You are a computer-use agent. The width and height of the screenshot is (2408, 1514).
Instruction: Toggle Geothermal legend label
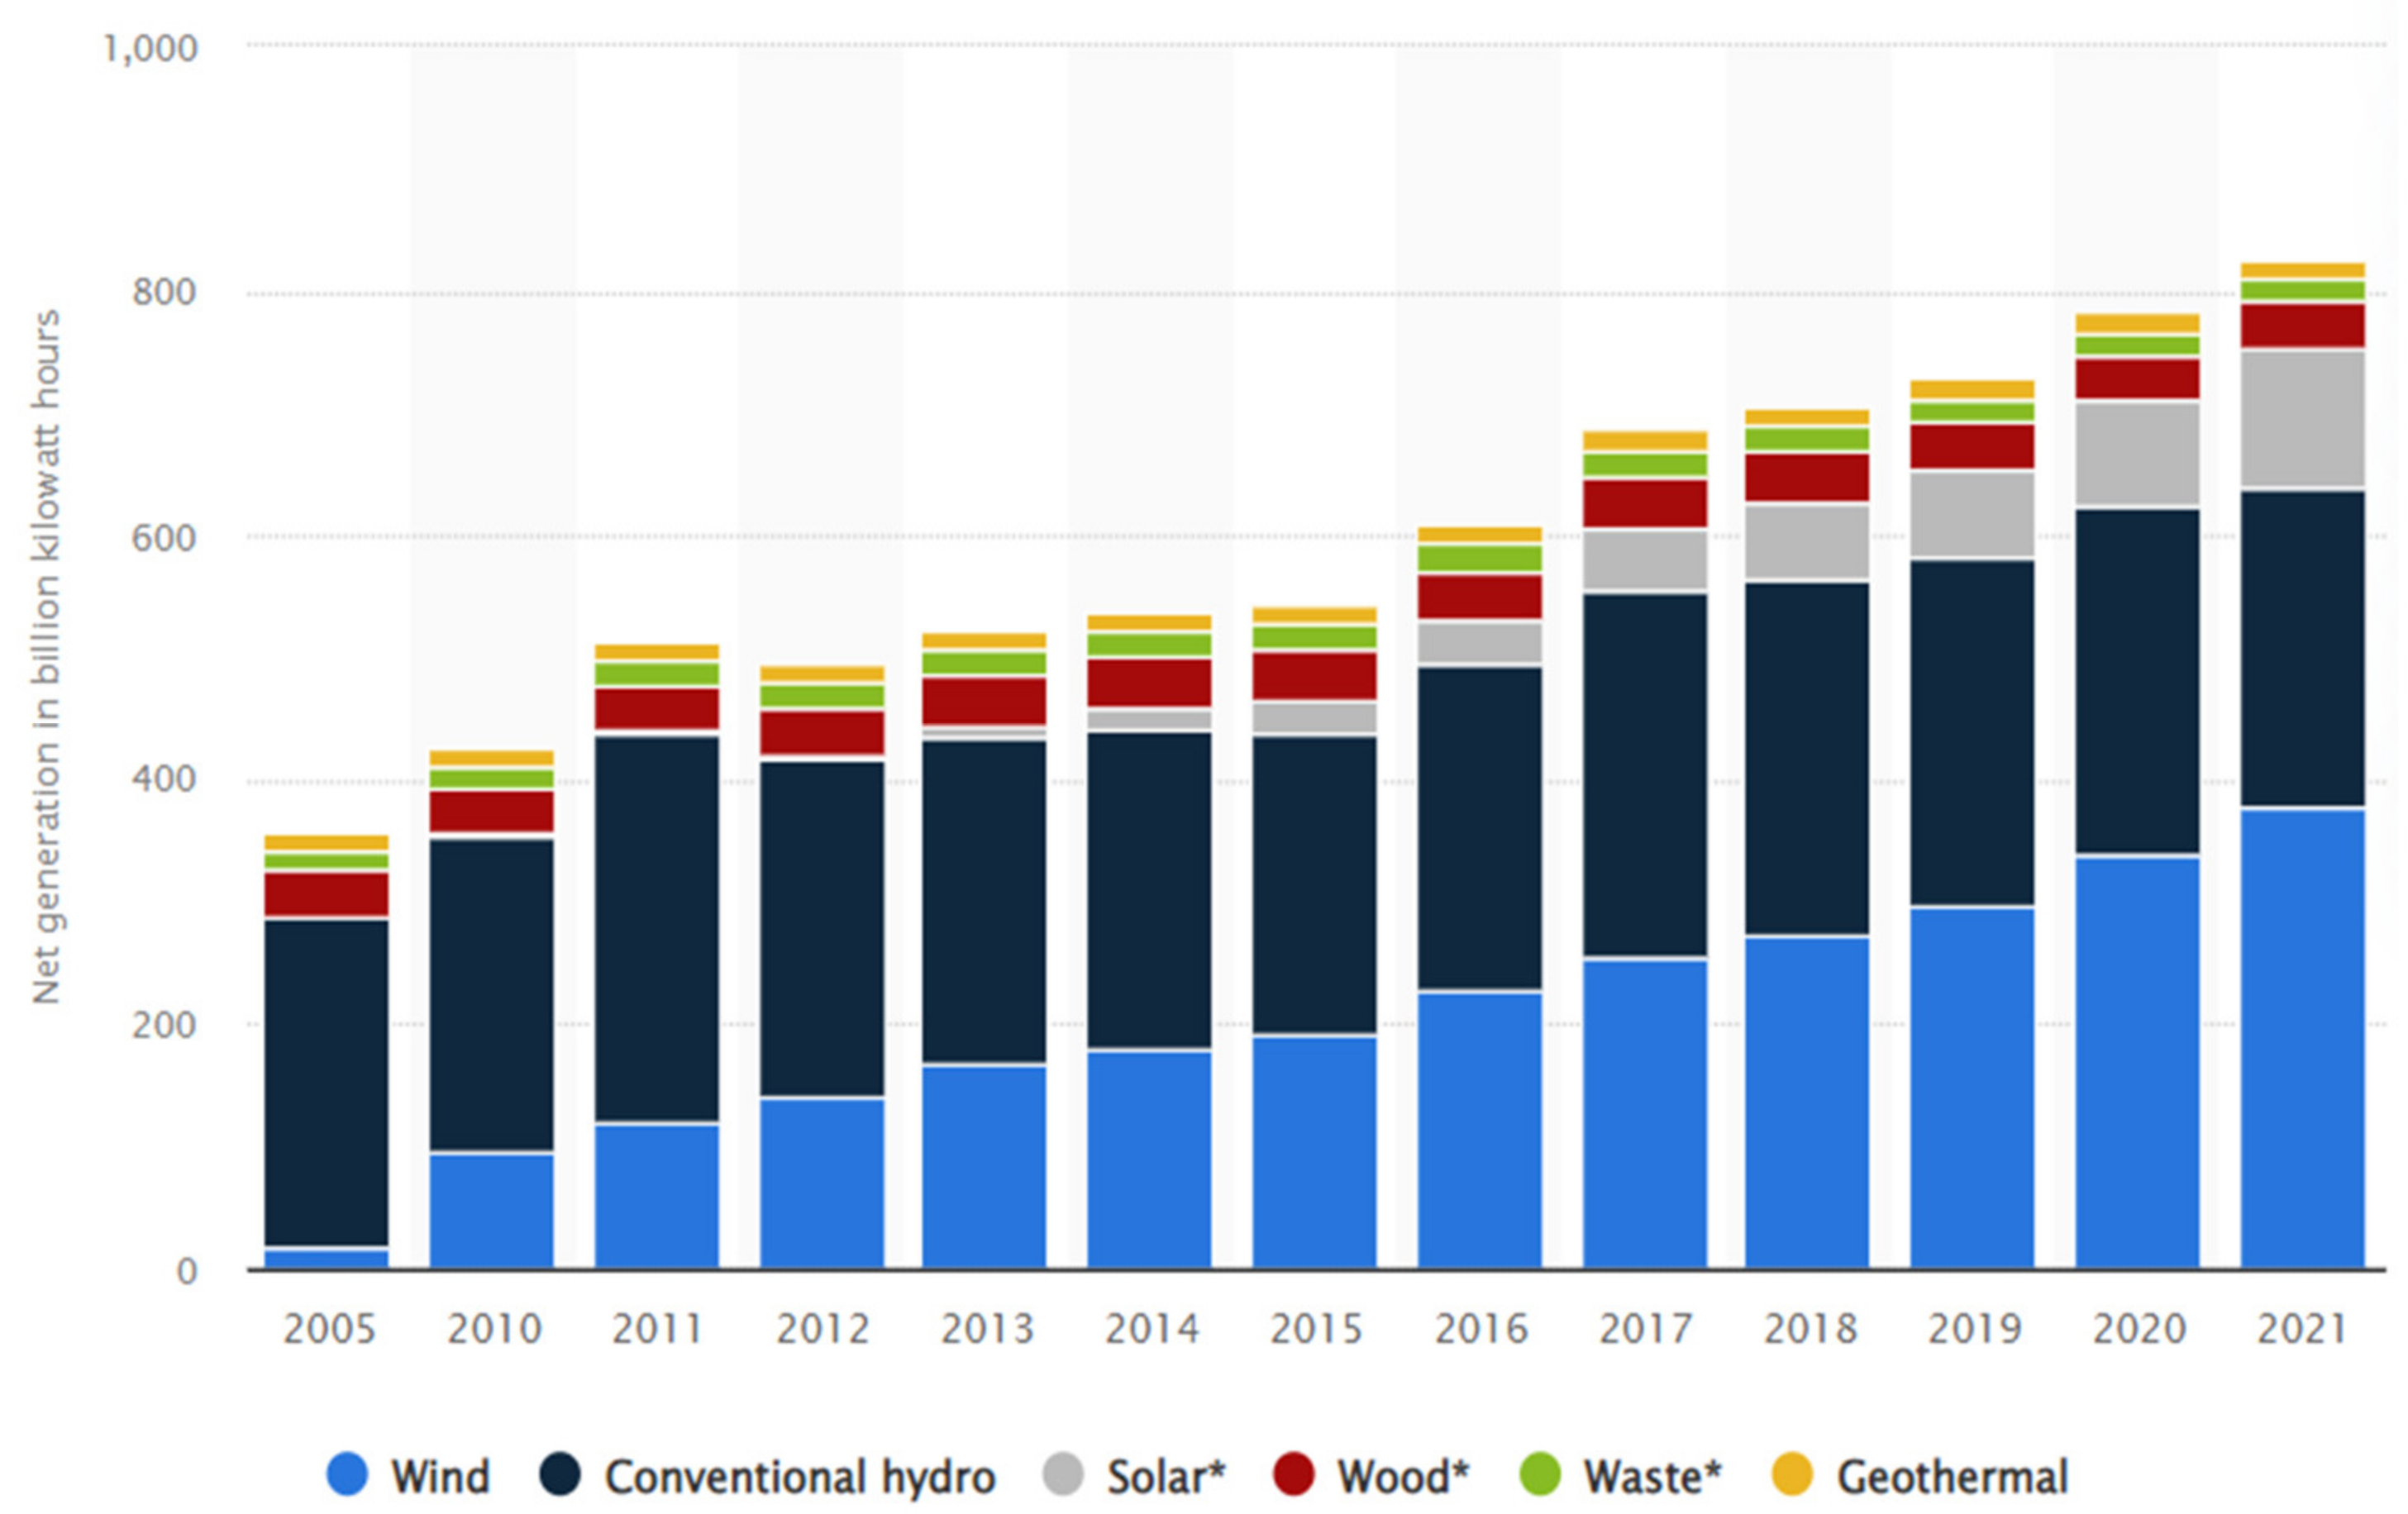(1952, 1476)
